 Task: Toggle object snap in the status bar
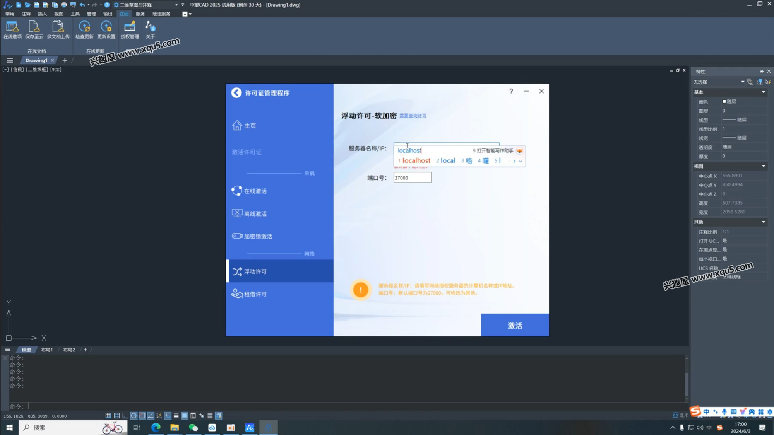click(142, 415)
